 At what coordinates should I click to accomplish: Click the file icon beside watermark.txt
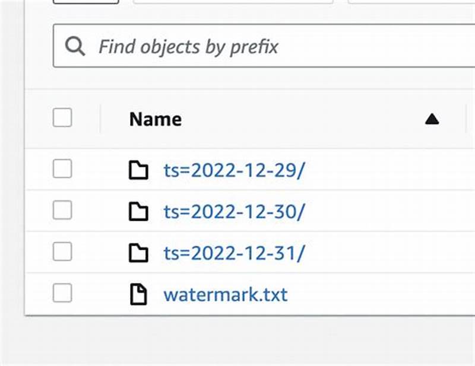tap(140, 293)
